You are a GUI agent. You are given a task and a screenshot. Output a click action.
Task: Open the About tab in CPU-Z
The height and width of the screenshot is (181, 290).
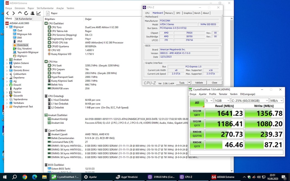[206, 13]
